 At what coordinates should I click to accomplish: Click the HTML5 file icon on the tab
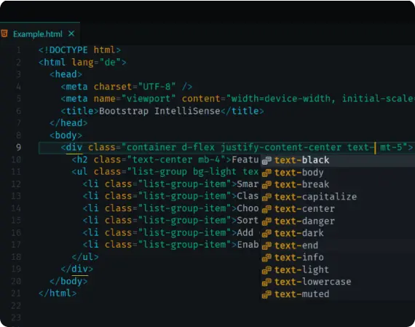point(4,34)
